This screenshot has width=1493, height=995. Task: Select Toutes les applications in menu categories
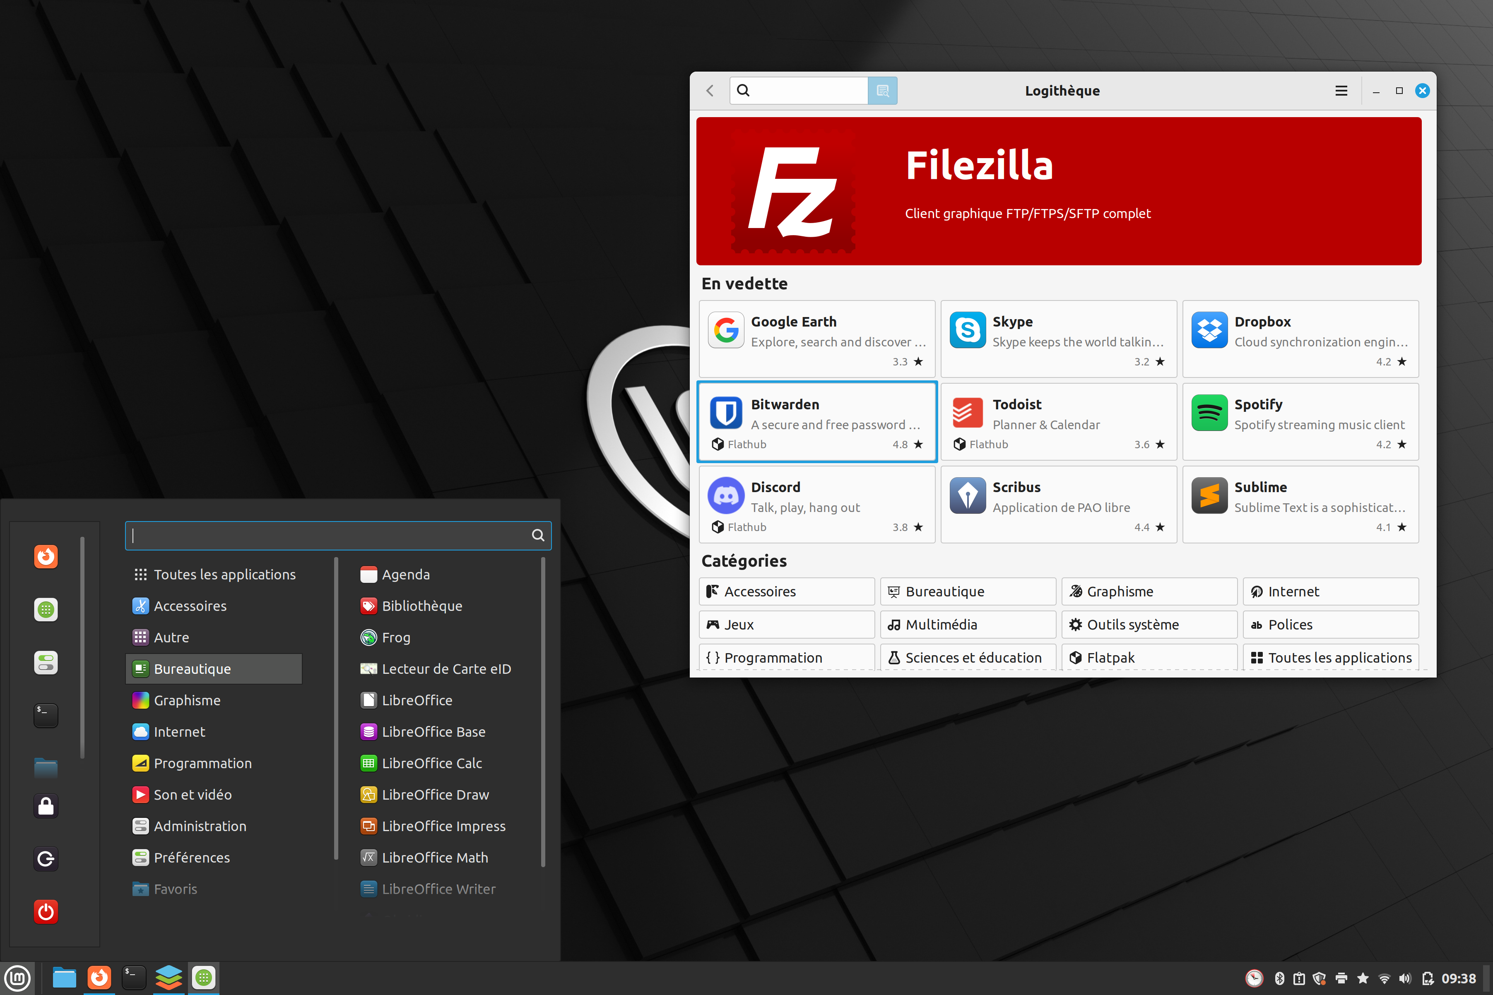pos(224,574)
